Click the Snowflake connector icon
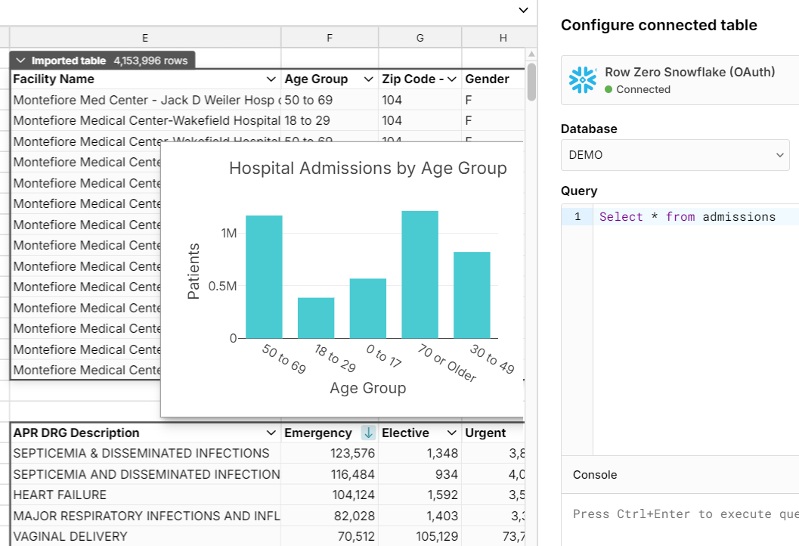 [583, 79]
